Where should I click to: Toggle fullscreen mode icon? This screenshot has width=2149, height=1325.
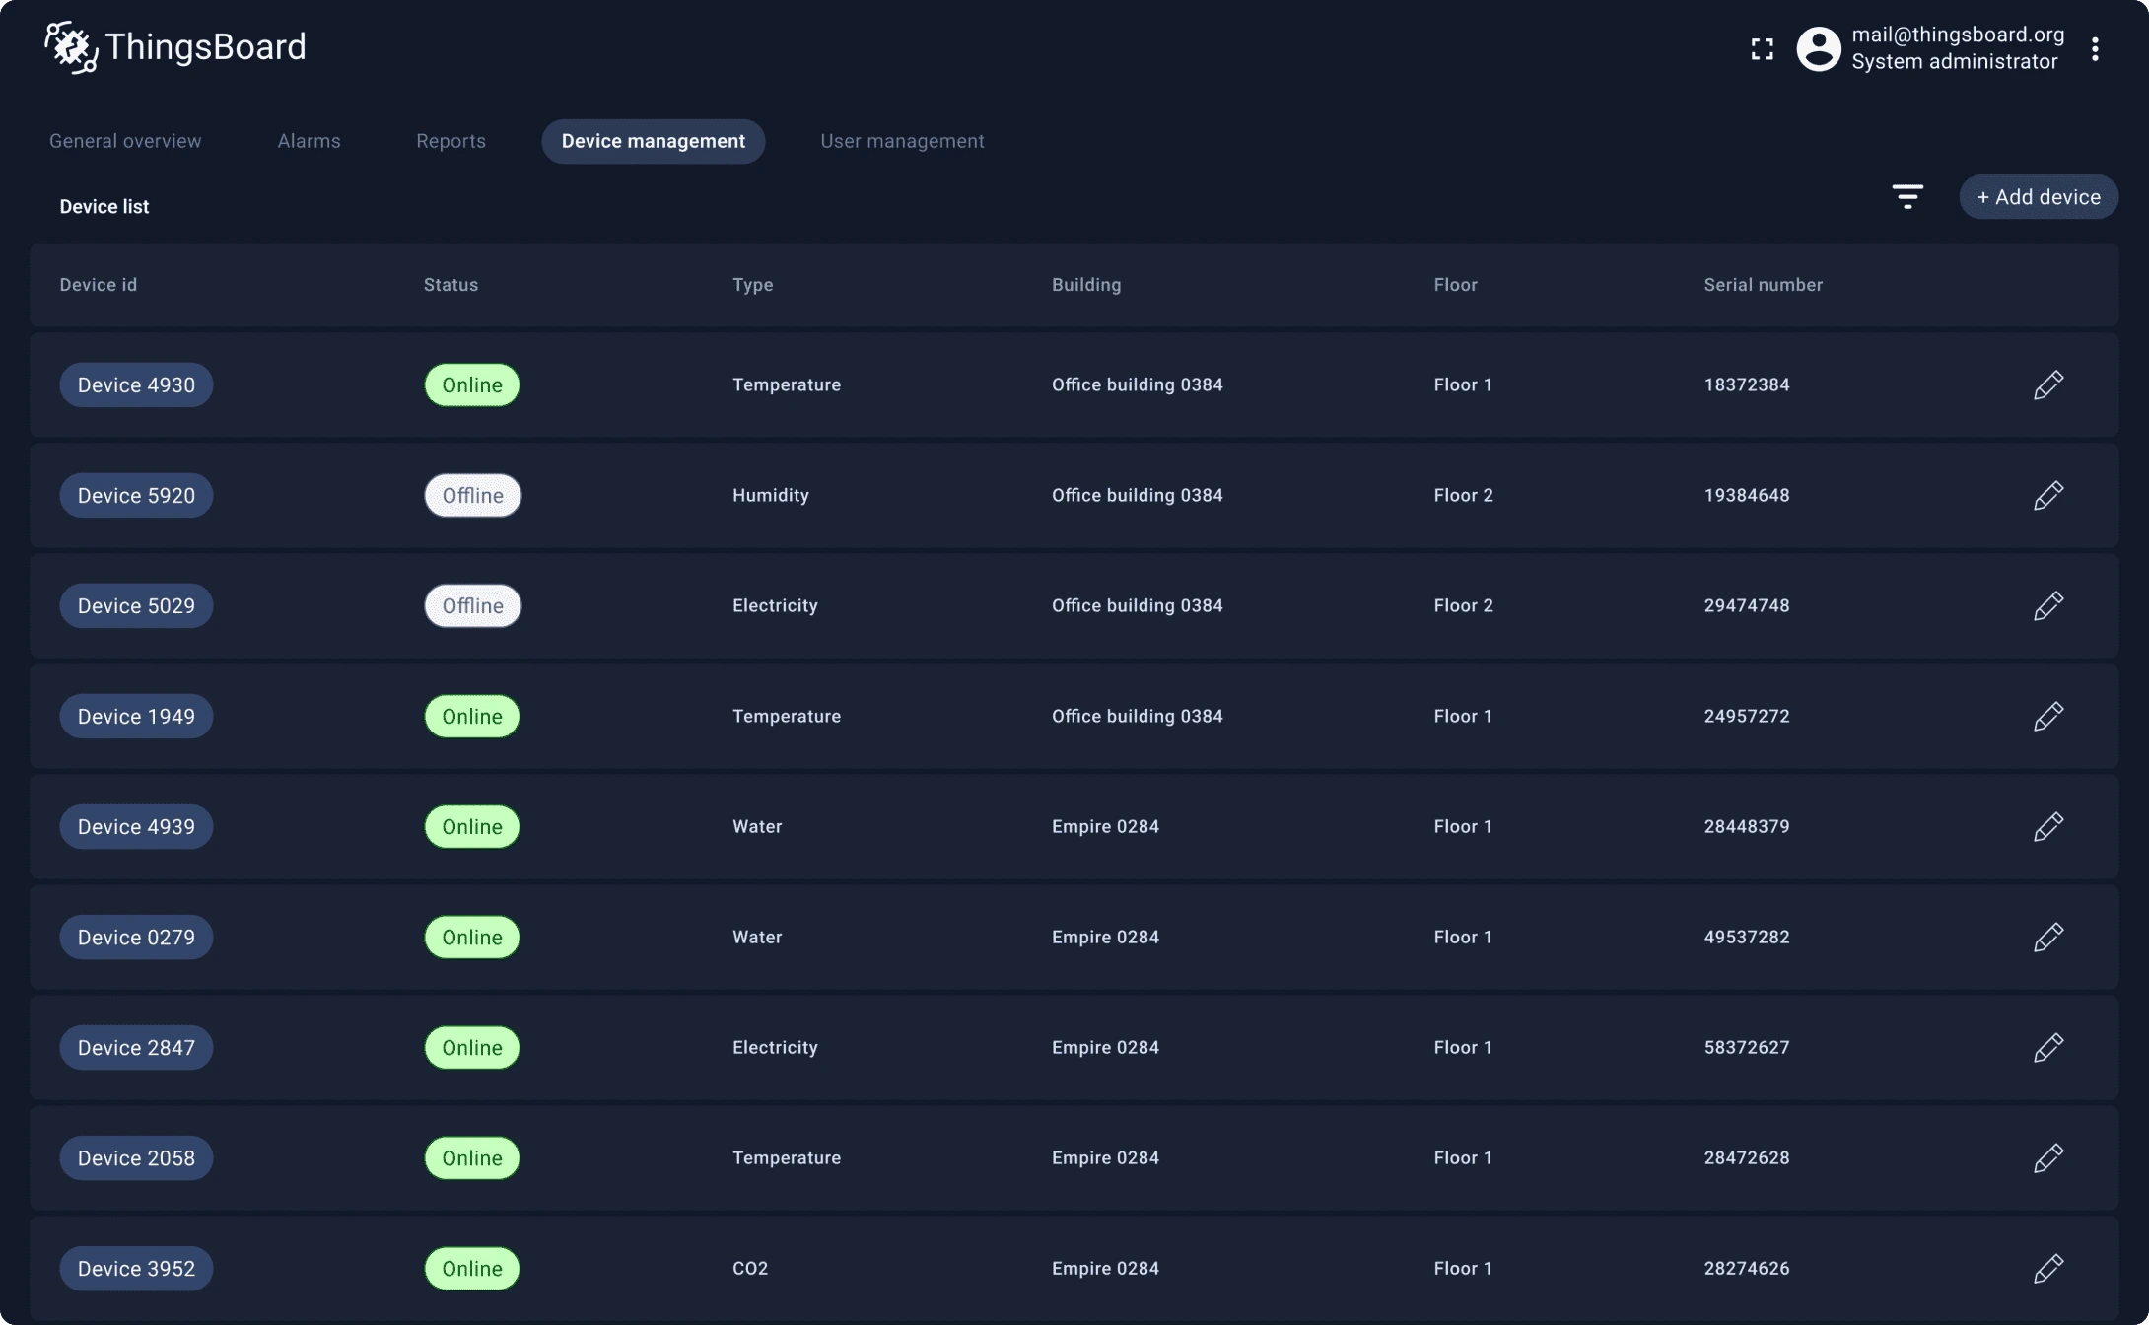point(1762,49)
